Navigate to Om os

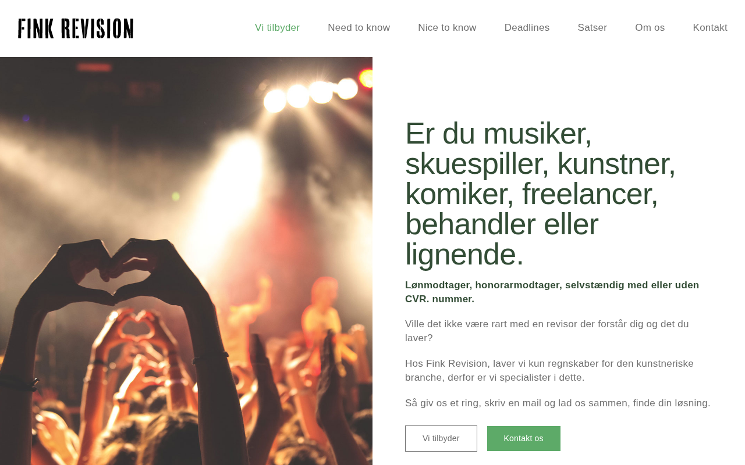tap(650, 28)
